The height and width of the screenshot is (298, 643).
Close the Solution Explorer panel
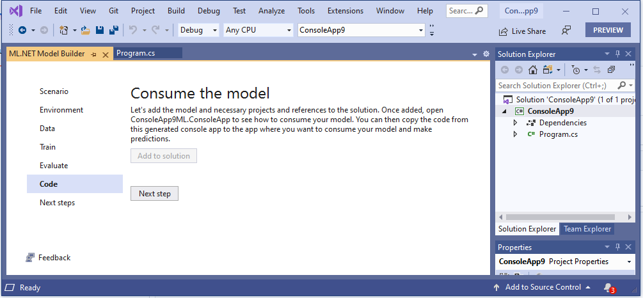point(628,54)
